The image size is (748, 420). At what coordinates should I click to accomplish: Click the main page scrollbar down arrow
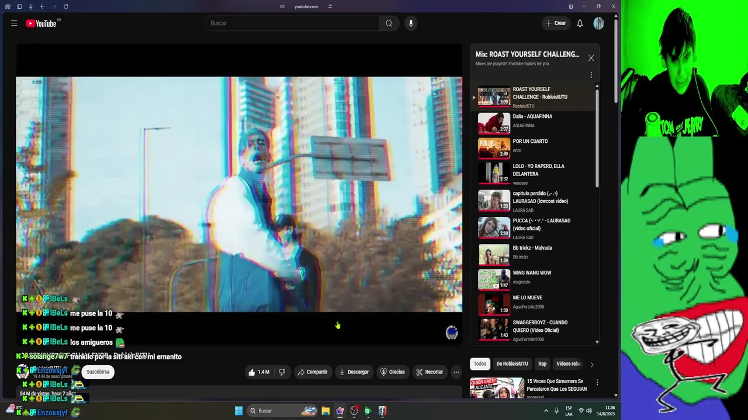tap(615, 395)
